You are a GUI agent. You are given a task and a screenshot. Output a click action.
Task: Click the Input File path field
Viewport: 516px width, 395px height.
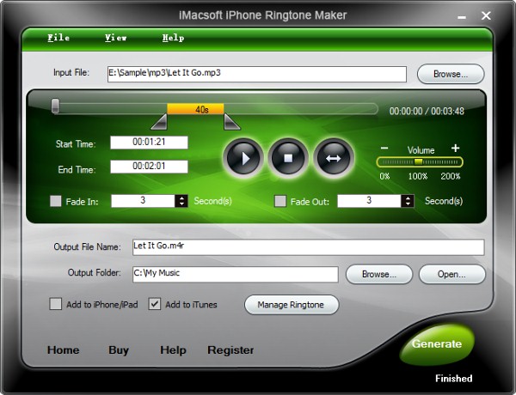click(257, 74)
